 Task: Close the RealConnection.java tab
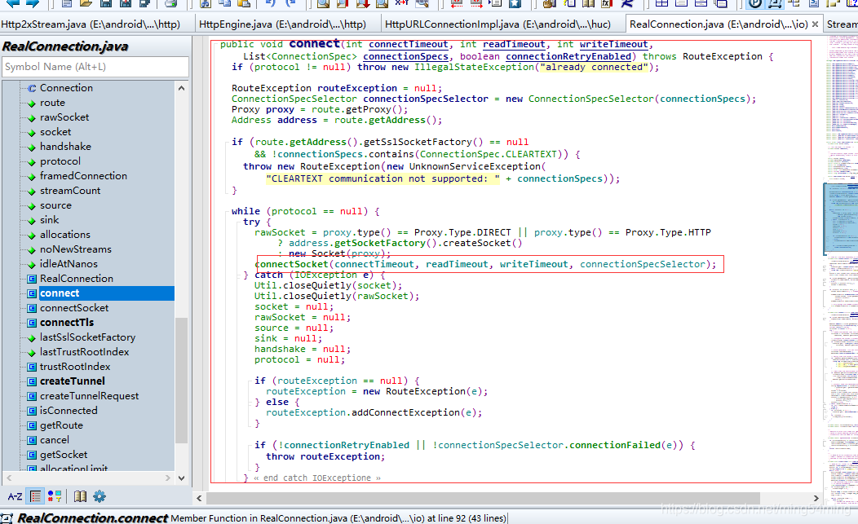pyautogui.click(x=815, y=24)
